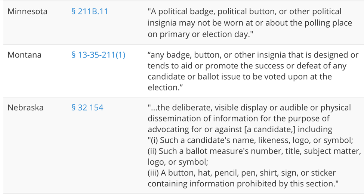Screen dimensions: 364x195
Task: Click the Minnesota political badge quote text
Action: 250,23
